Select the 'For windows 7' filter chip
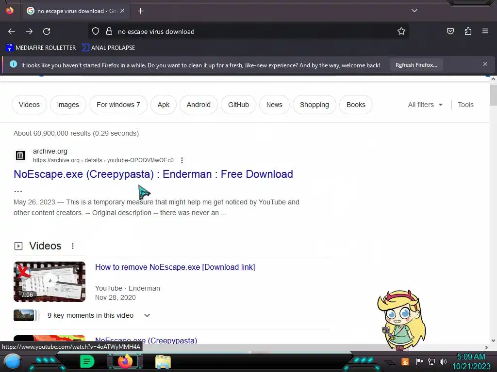 118,105
